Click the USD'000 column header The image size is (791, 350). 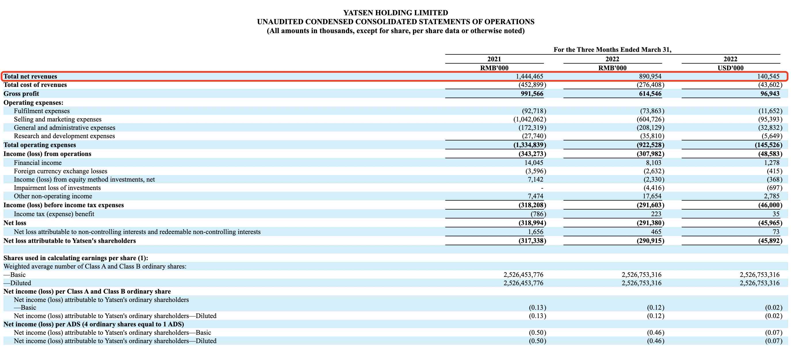point(730,68)
